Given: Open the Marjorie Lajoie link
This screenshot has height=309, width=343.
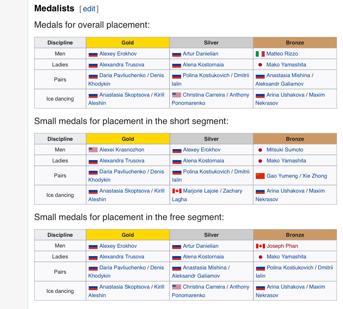Looking at the screenshot, I should [201, 191].
